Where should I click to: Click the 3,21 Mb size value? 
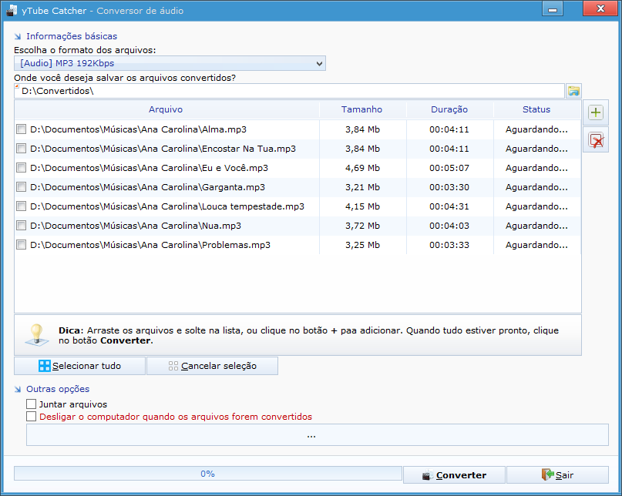362,187
